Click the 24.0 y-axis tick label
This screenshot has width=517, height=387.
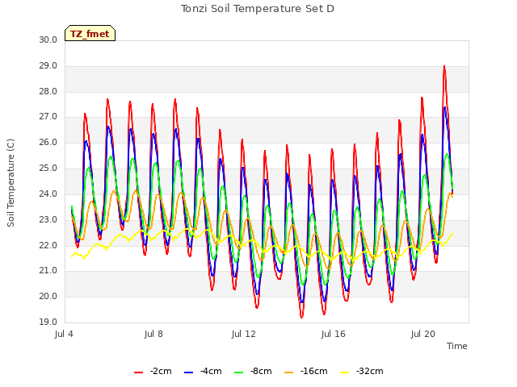point(48,193)
